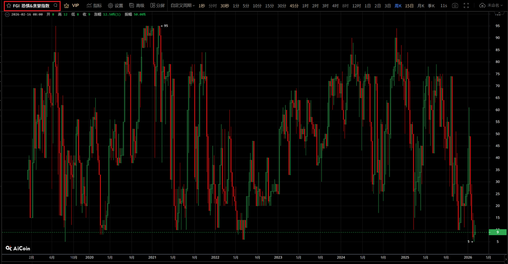Click the 80 level on price axis
This screenshot has width=508, height=264.
pyautogui.click(x=497, y=62)
